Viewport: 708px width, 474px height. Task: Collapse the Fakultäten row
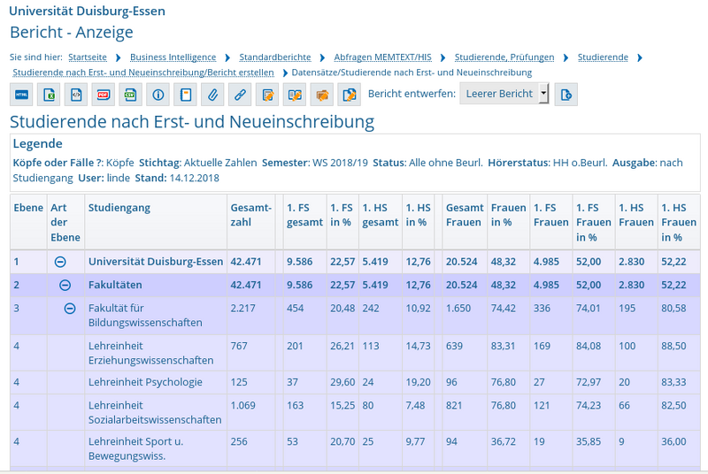[65, 285]
